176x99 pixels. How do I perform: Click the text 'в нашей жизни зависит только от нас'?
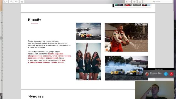[x=46, y=62]
